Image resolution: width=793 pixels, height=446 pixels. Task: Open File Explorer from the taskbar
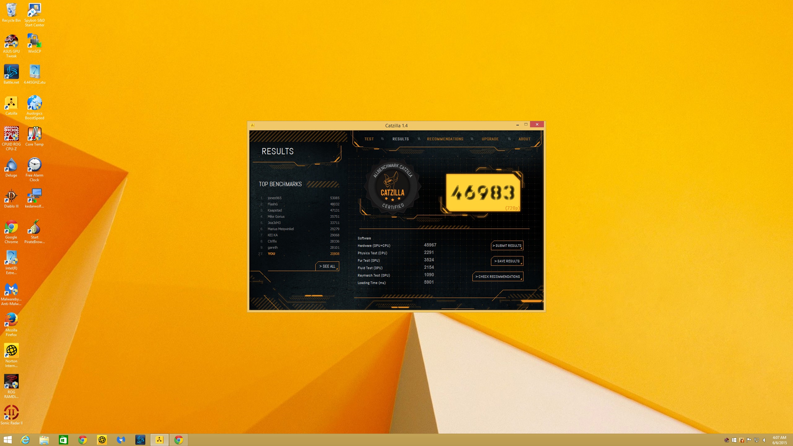44,440
